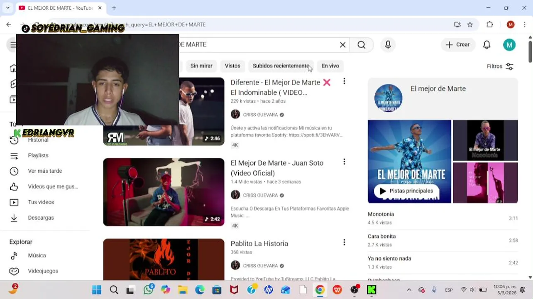
Task: Play the Ya no siento nada track
Action: point(443,262)
